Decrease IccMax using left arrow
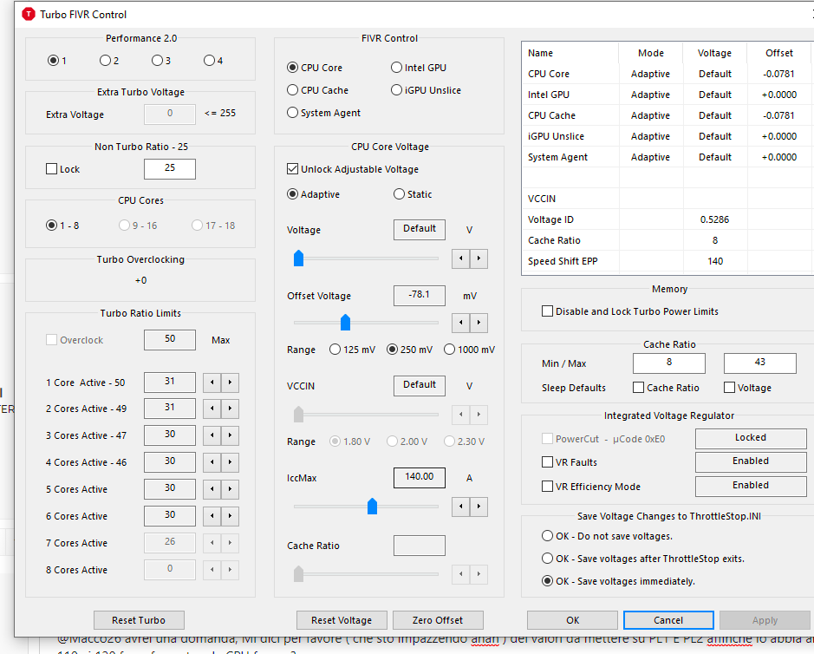This screenshot has height=654, width=814. (460, 507)
